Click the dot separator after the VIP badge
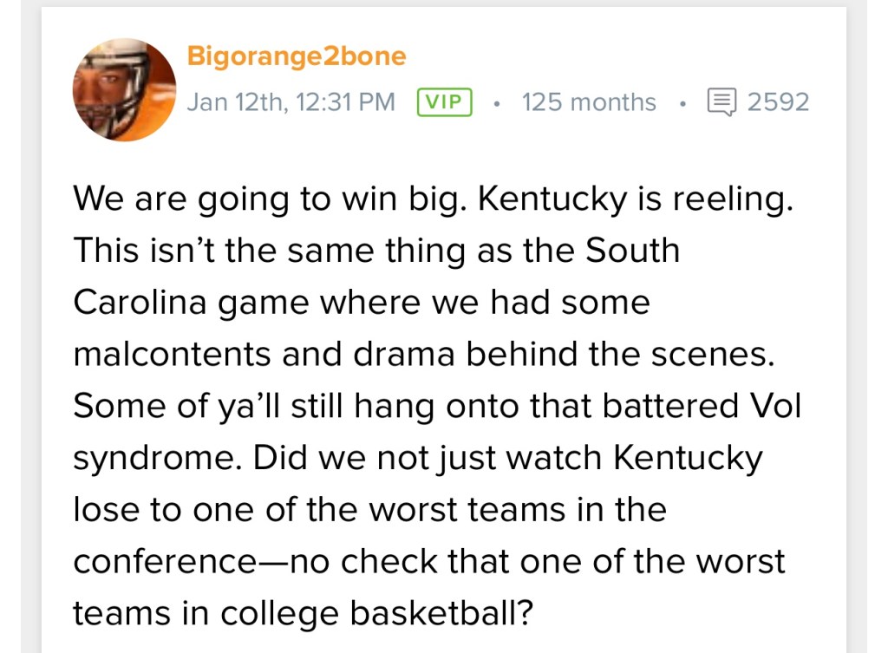888x653 pixels. pos(496,103)
